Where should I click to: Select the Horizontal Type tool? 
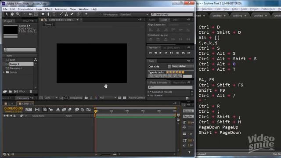click(x=54, y=14)
